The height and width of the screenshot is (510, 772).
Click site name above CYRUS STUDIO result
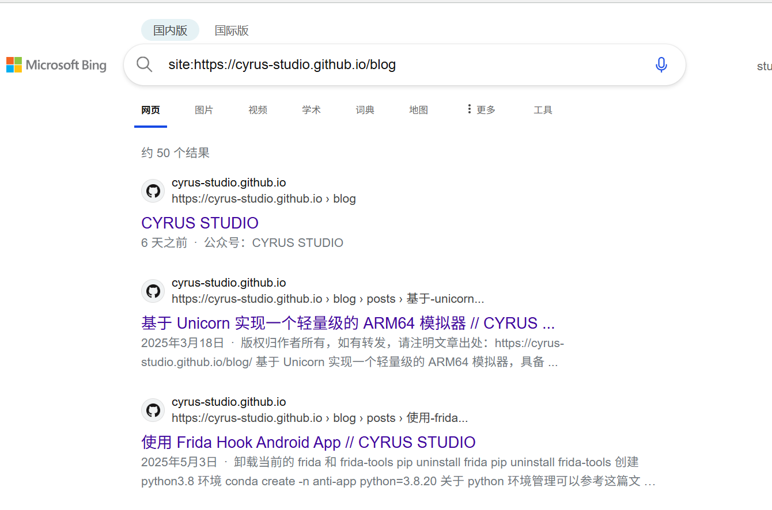click(229, 182)
